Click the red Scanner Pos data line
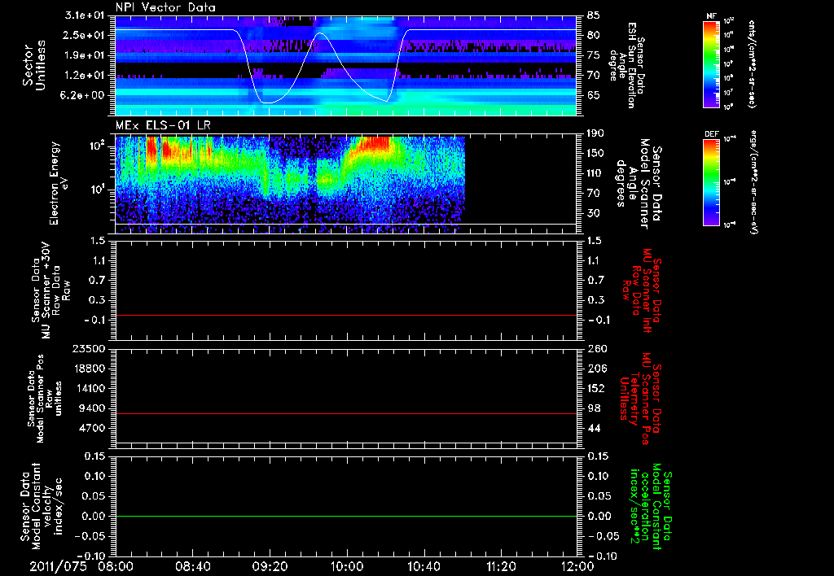This screenshot has width=834, height=576. 345,413
